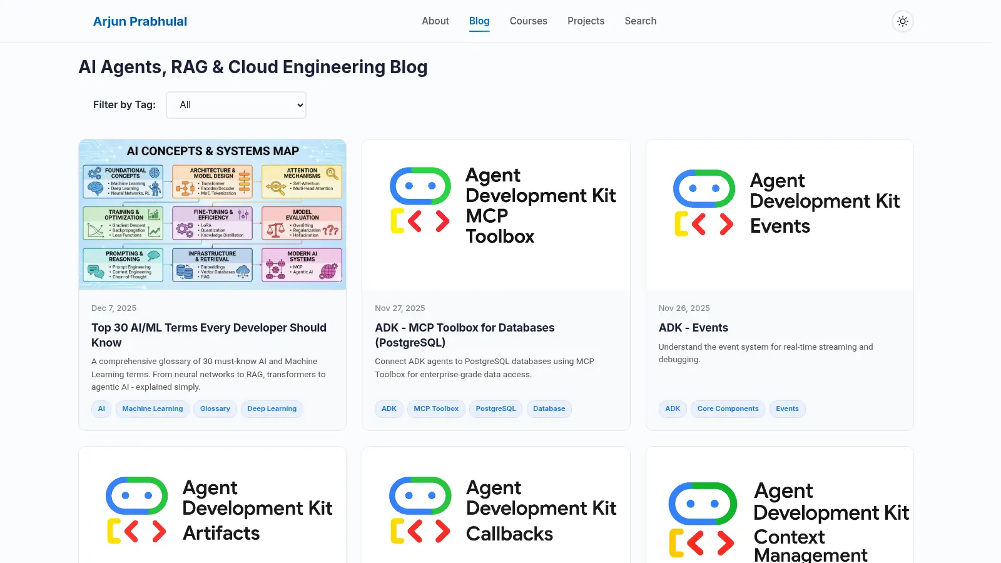
Task: Open the ADK Artifacts card image
Action: [213, 505]
